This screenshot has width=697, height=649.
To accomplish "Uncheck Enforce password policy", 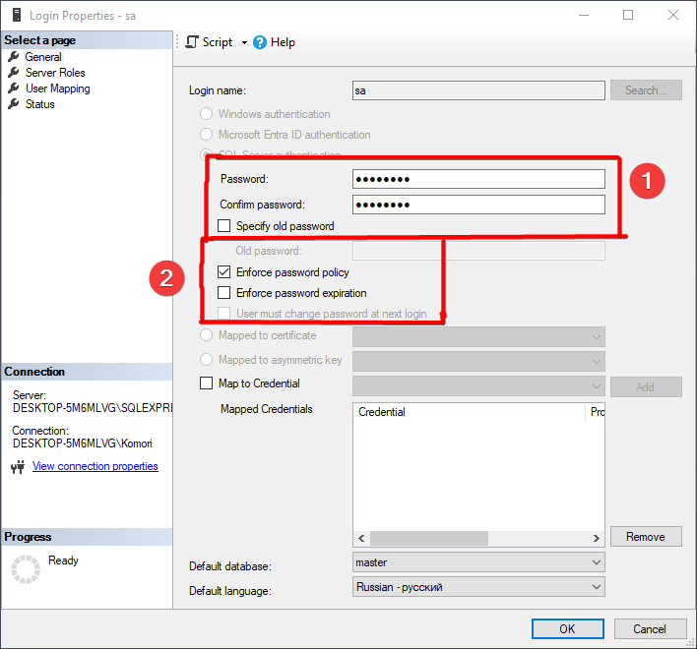I will [x=224, y=272].
